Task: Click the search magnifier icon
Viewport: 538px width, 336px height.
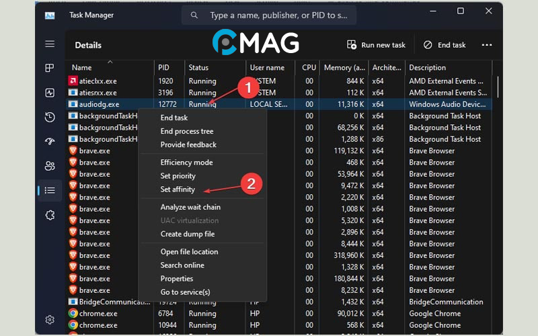Action: (x=194, y=15)
